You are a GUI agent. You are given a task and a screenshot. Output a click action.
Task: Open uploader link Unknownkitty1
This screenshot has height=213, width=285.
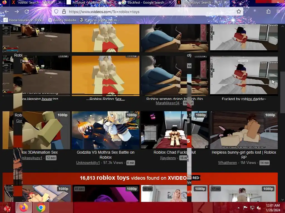[88, 163]
